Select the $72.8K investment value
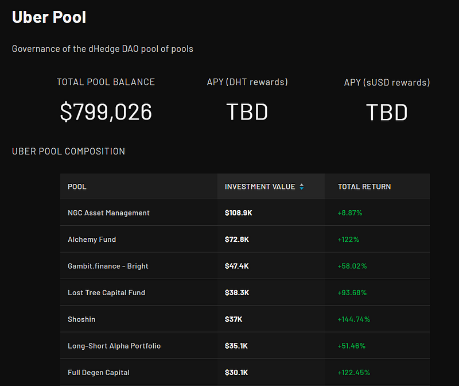This screenshot has height=386, width=459. point(237,240)
